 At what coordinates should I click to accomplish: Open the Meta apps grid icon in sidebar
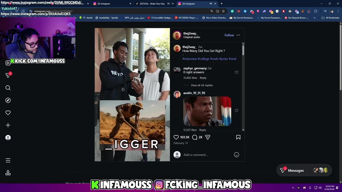8,173
